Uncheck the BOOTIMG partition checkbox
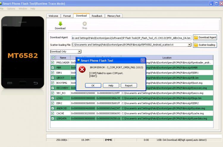Screen dimensions: 223x147 coord(53,83)
